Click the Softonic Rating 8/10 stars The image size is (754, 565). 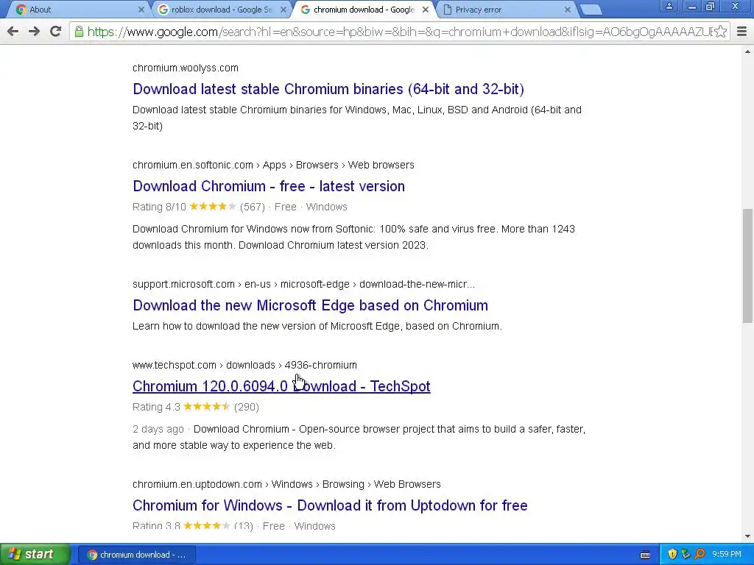pos(213,207)
